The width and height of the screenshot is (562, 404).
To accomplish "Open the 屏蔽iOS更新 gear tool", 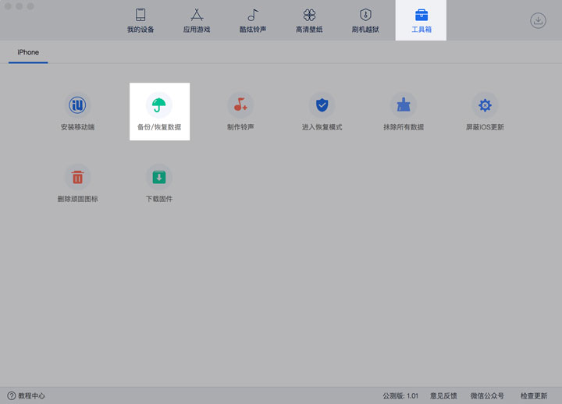I will point(485,106).
